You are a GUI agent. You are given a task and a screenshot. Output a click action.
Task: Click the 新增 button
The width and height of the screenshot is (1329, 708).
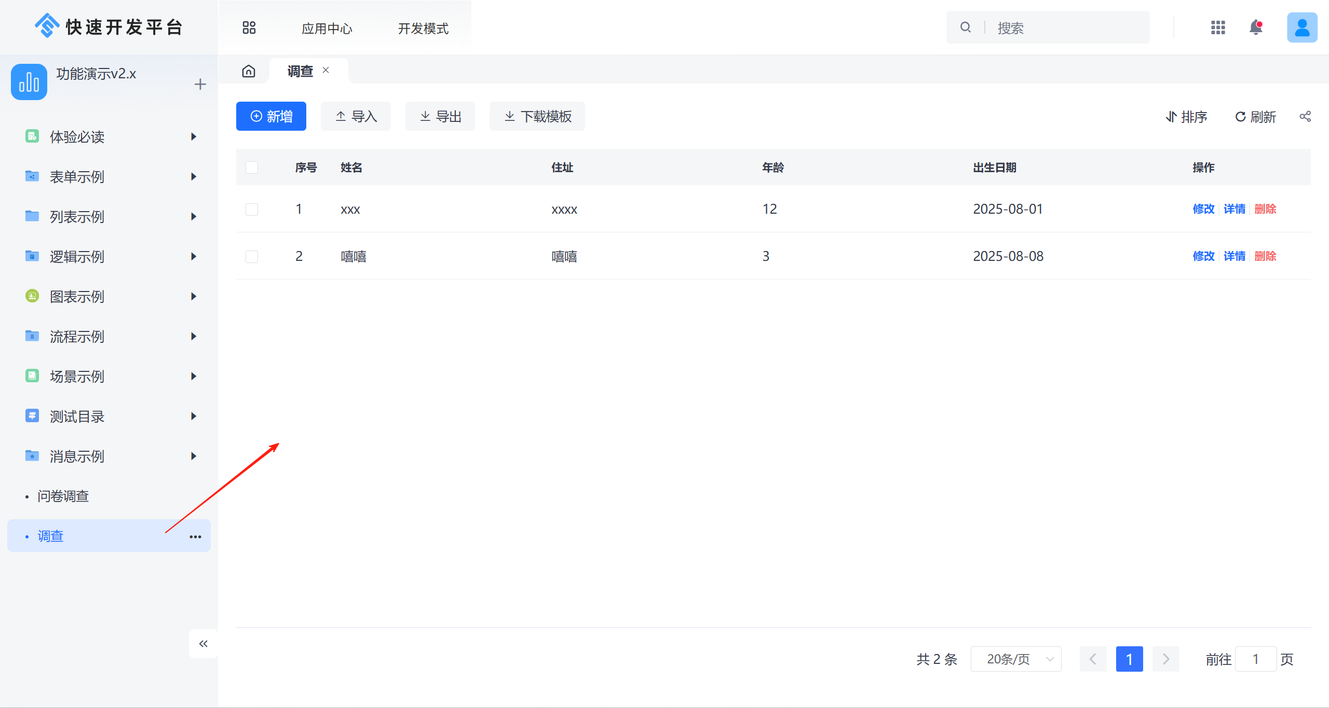coord(271,116)
